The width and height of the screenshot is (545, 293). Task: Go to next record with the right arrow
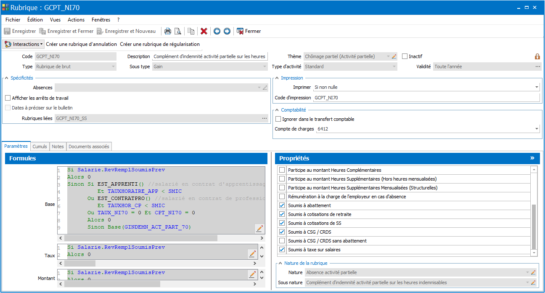pyautogui.click(x=227, y=31)
